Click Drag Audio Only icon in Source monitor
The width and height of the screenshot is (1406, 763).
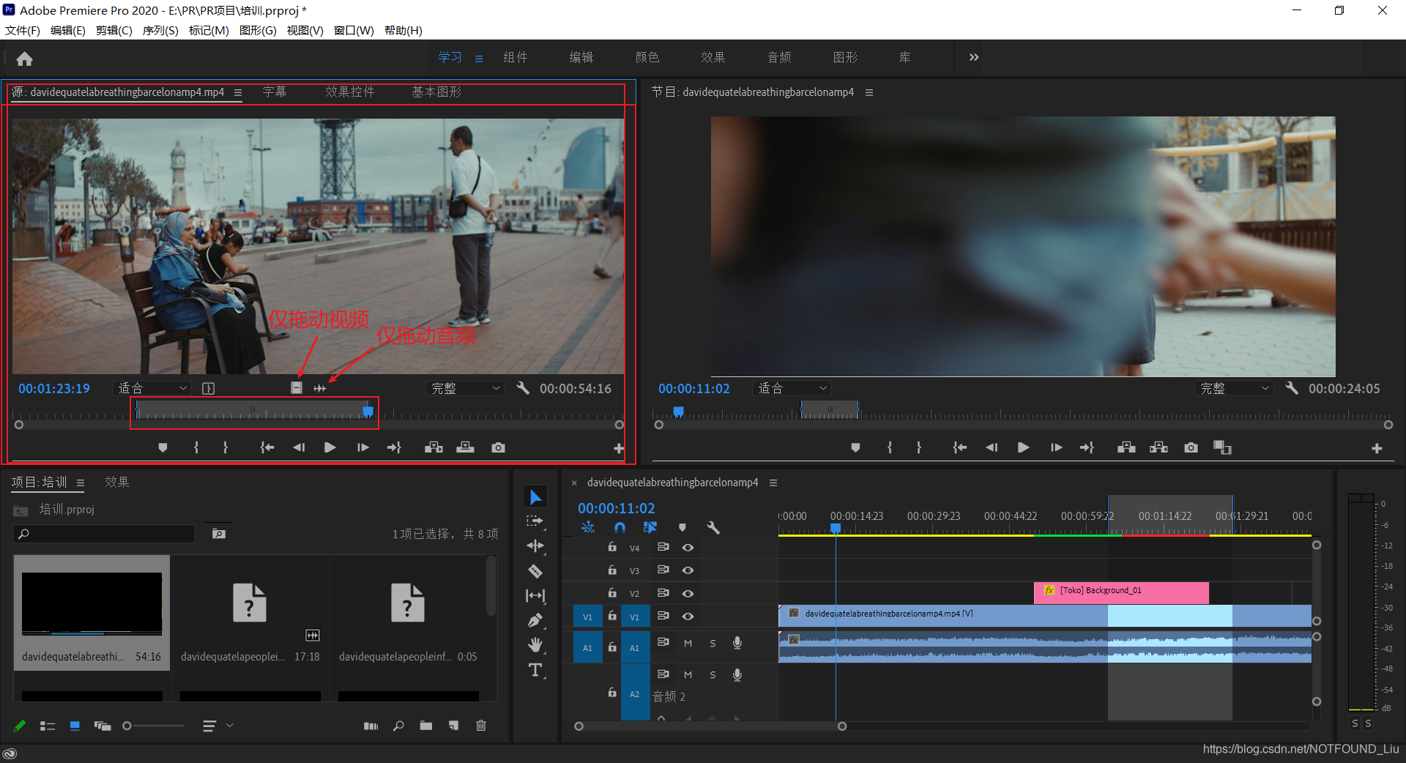tap(320, 388)
